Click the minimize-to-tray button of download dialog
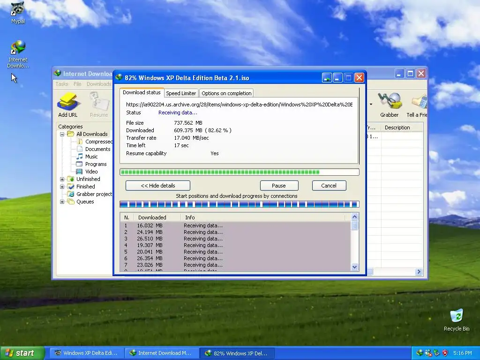 (327, 78)
